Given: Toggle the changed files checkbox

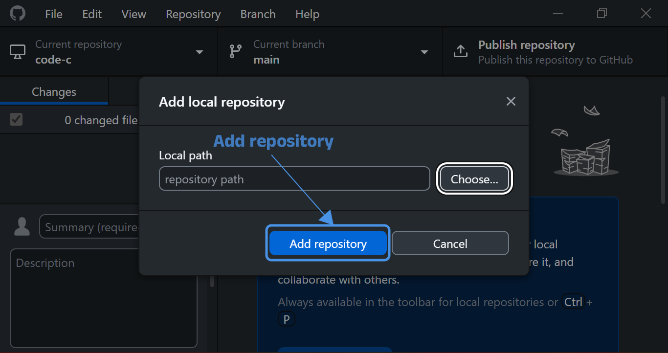Looking at the screenshot, I should (x=16, y=119).
